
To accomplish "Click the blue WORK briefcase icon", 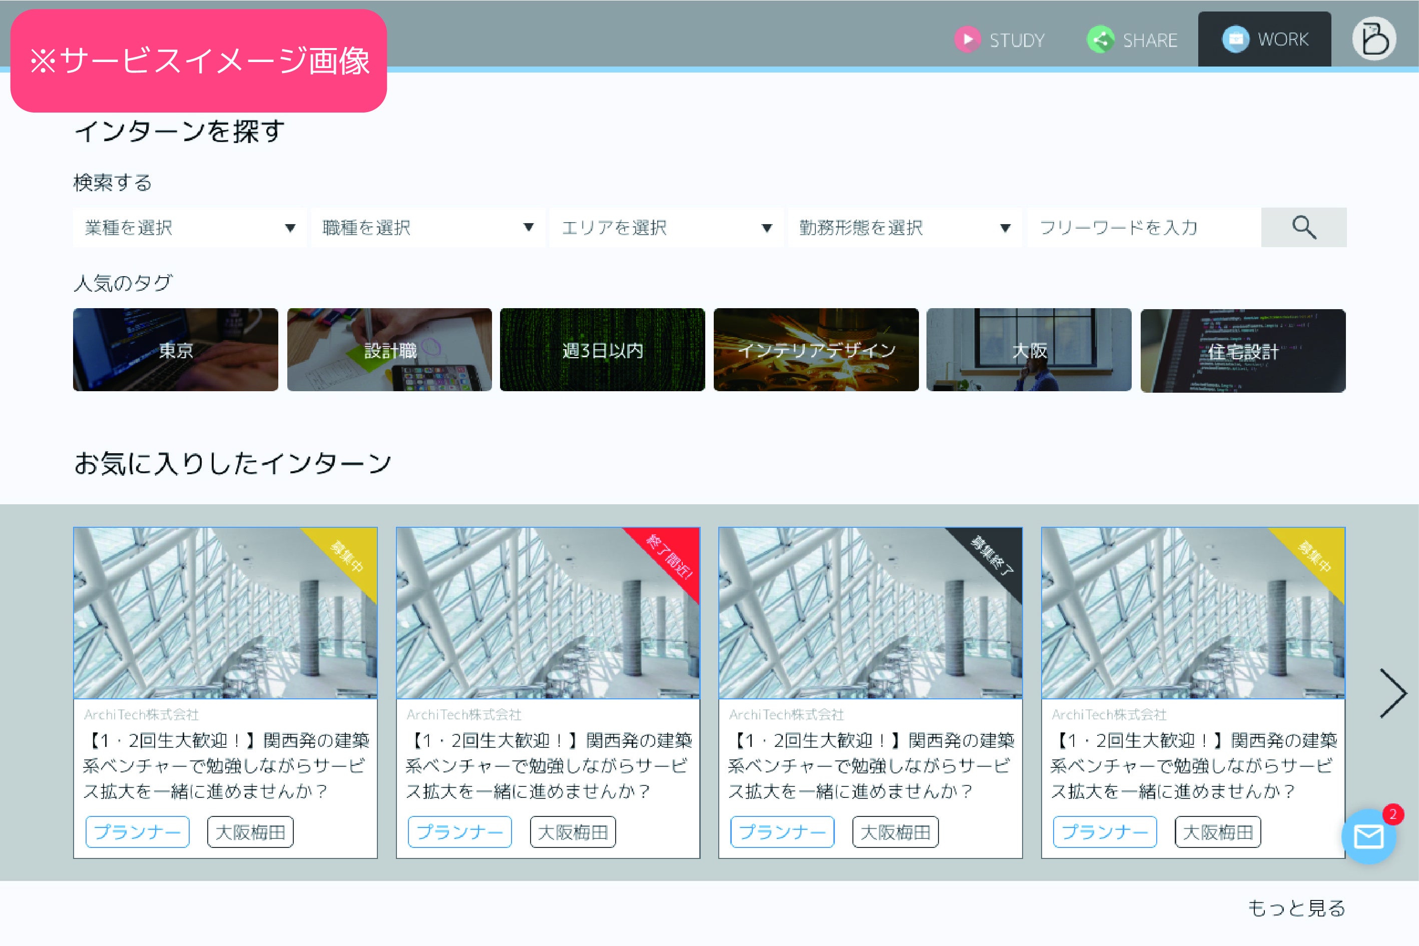I will coord(1235,39).
